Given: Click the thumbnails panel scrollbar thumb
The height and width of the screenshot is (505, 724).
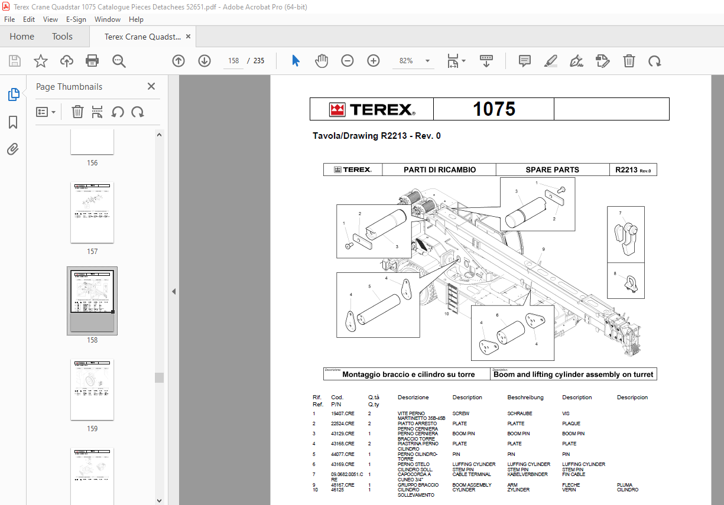Looking at the screenshot, I should [159, 377].
